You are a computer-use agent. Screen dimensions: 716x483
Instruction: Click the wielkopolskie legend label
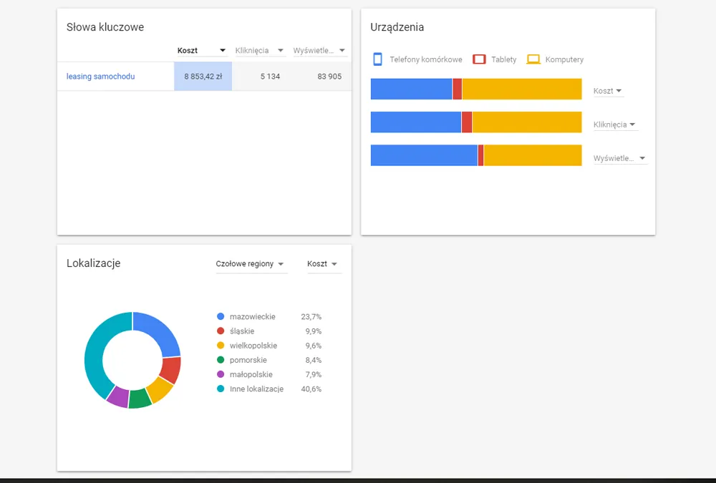(x=253, y=346)
